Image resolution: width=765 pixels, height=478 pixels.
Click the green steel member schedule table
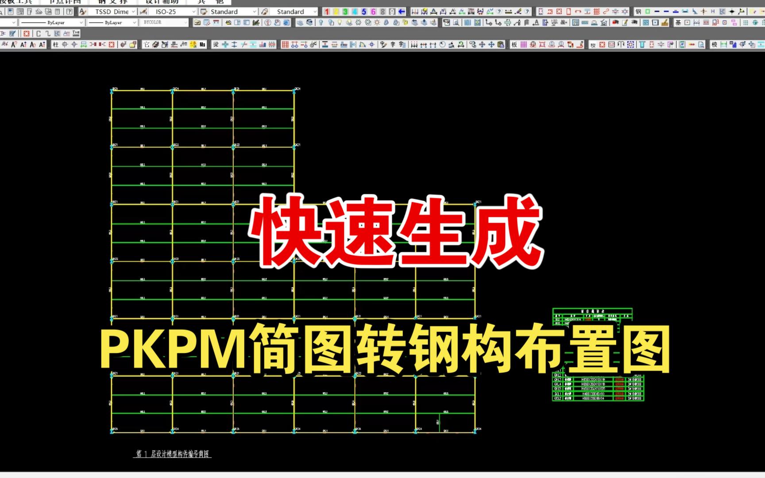598,355
